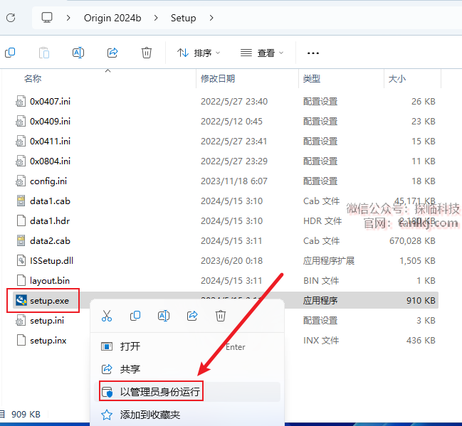The width and height of the screenshot is (462, 426).
Task: Sort by the 类型 column header
Action: click(x=311, y=79)
